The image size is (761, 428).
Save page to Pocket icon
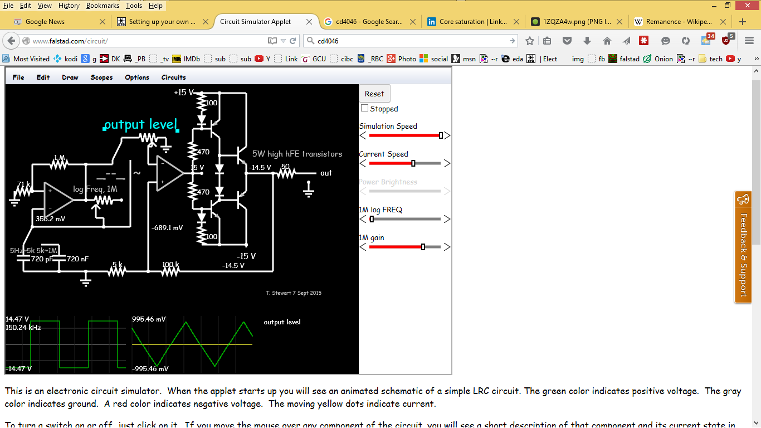(x=567, y=41)
